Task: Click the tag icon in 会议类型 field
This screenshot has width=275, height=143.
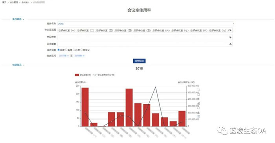Action: (x=230, y=37)
